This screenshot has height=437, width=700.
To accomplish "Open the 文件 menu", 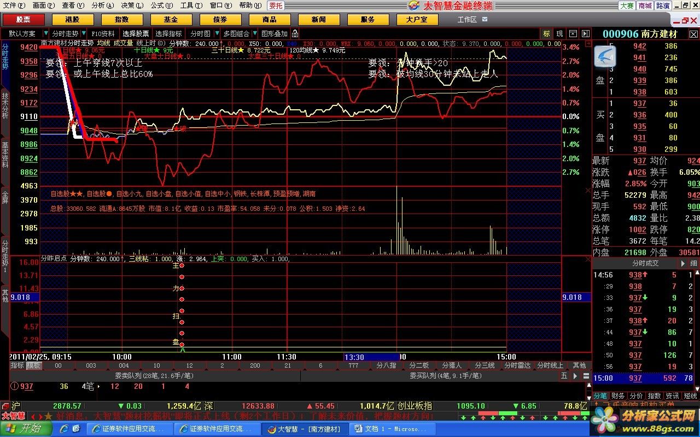I will 13,5.
